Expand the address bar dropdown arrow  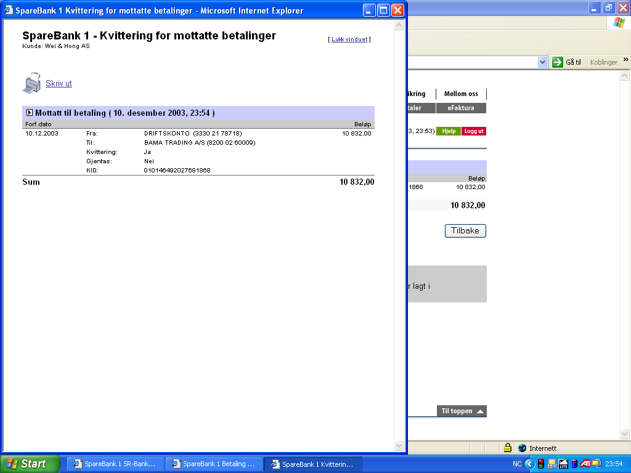(542, 62)
